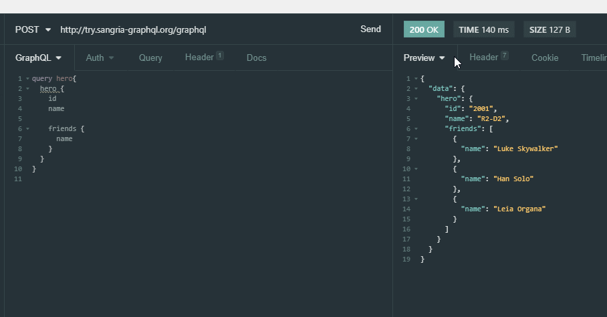Screen dimensions: 607x317
Task: Edit the request URL sangria-graphql.org/graphql
Action: tap(133, 30)
